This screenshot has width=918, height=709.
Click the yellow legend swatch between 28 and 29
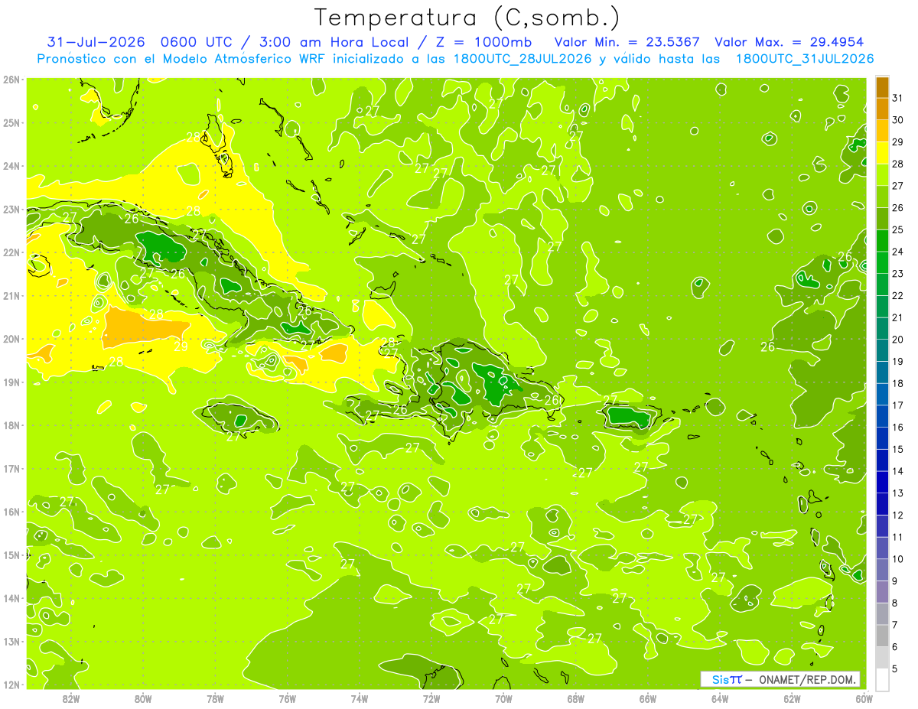(882, 153)
